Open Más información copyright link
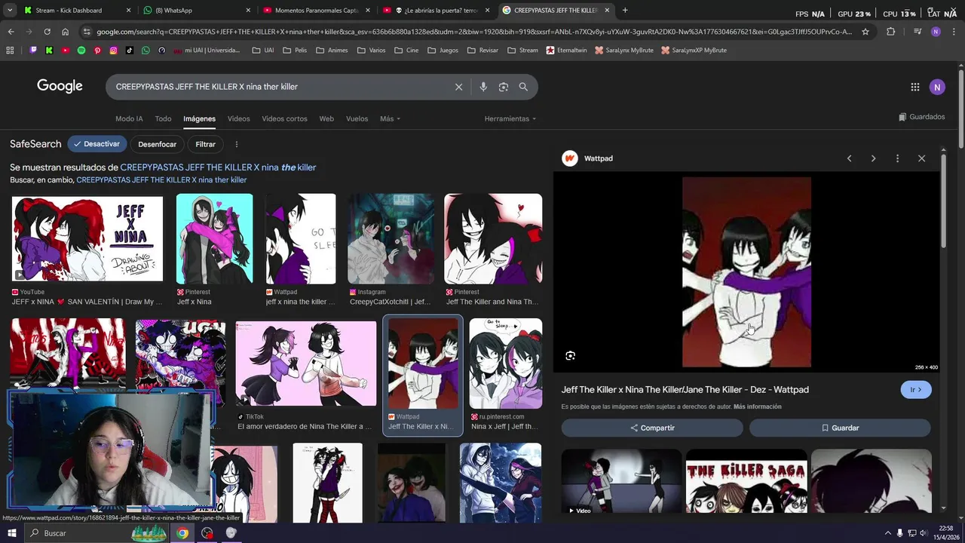This screenshot has width=965, height=543. [757, 406]
